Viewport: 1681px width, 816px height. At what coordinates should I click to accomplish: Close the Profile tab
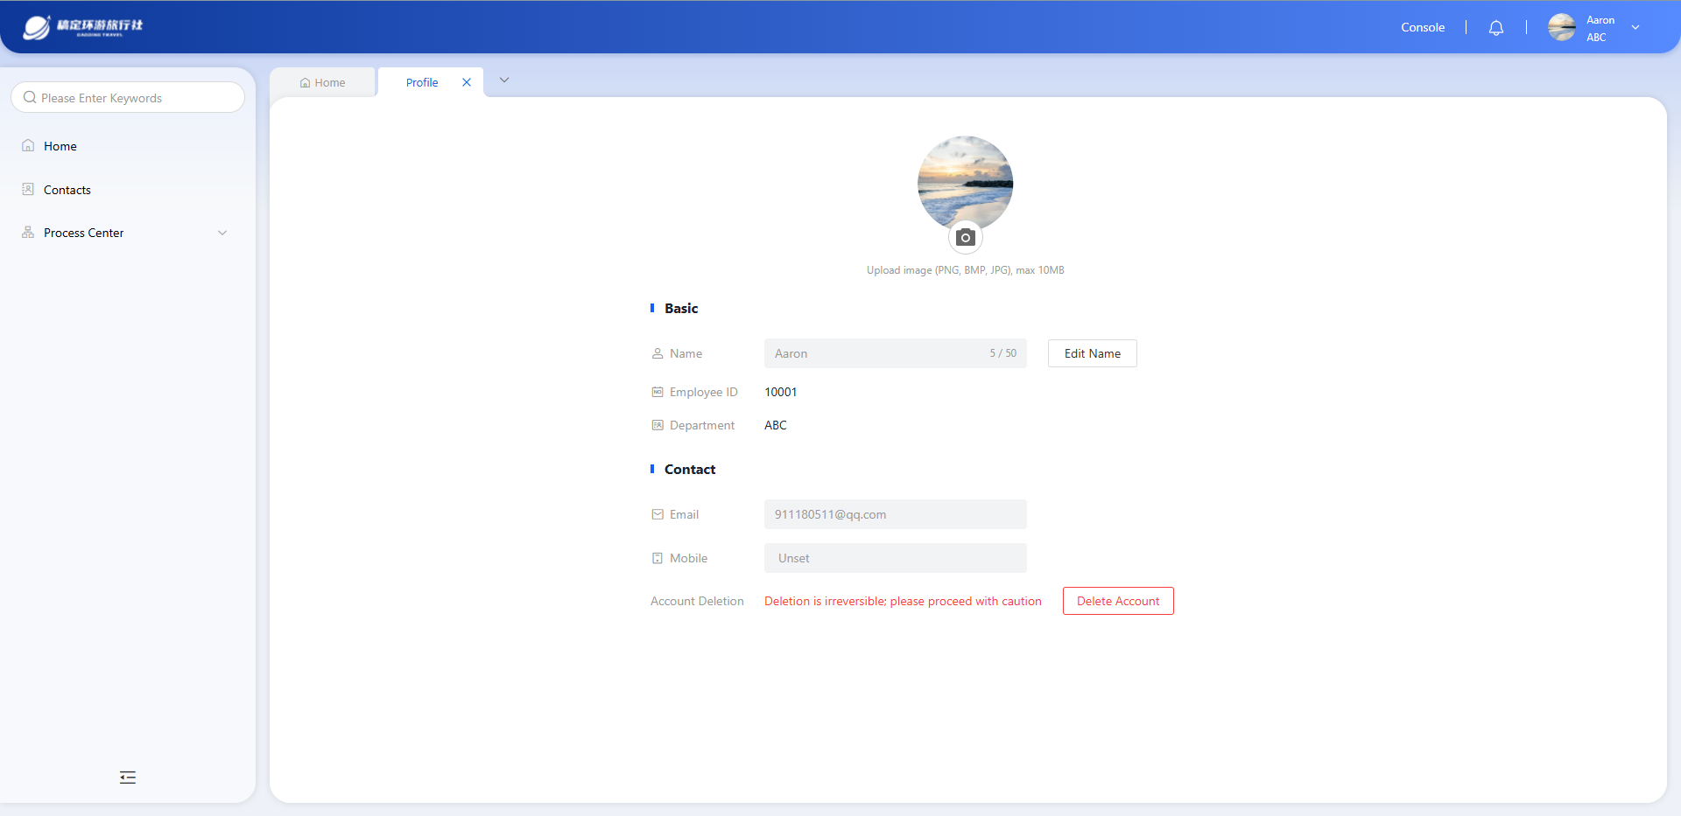pyautogui.click(x=467, y=82)
